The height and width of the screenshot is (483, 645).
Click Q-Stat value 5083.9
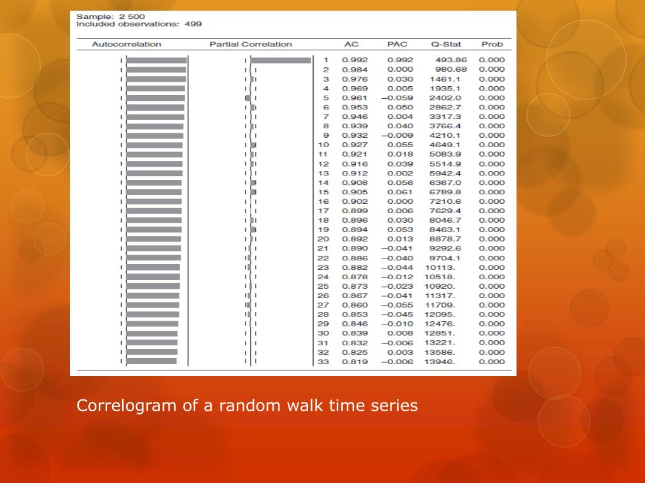click(x=445, y=155)
